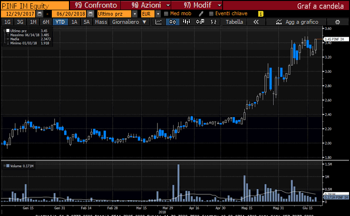Toggle the Ultimo prz legend checkbox
Image resolution: width=350 pixels, height=216 pixels.
[7, 31]
